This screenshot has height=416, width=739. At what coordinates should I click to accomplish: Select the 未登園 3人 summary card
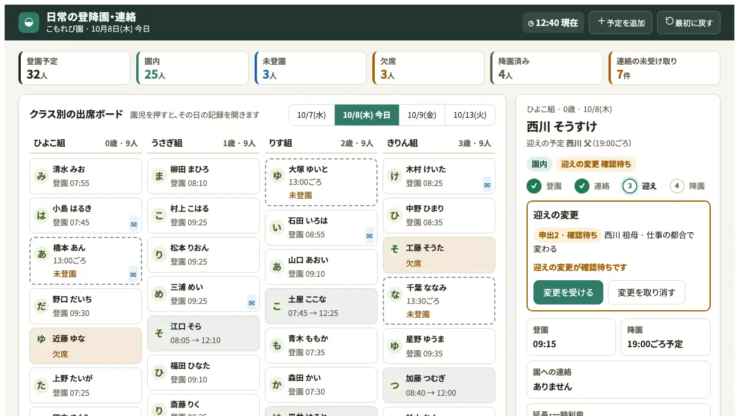(x=311, y=68)
